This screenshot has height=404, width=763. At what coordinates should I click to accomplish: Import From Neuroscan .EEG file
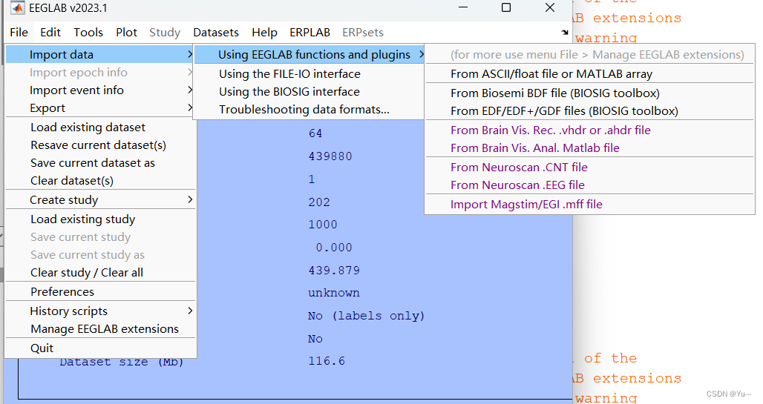(x=590, y=185)
